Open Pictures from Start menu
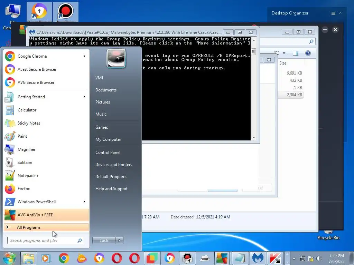354x265 pixels. (102, 102)
